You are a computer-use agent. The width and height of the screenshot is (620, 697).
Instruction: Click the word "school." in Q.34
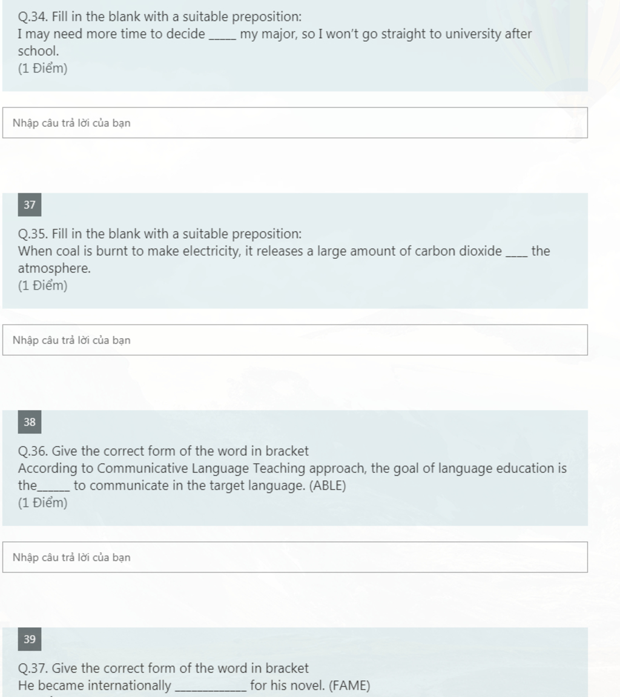point(38,51)
